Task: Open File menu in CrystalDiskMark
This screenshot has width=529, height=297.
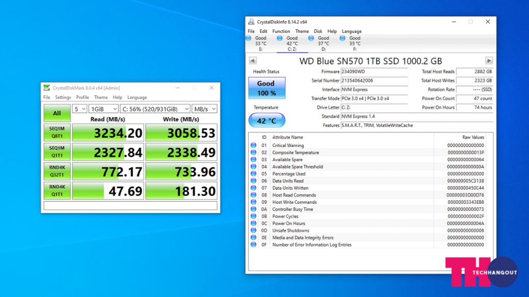Action: click(46, 97)
